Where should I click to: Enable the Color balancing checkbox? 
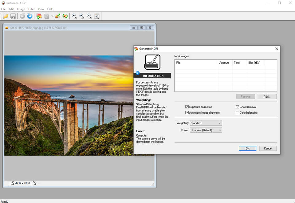click(237, 112)
